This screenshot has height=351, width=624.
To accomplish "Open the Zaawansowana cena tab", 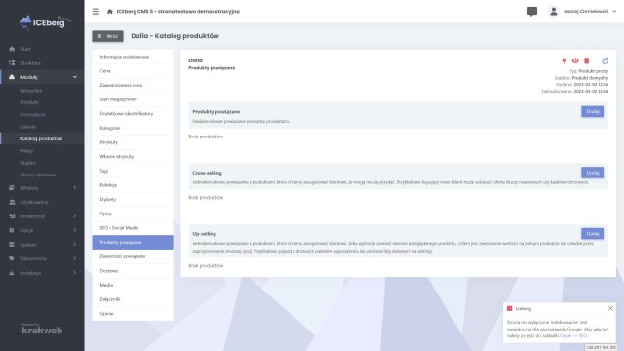I will [133, 85].
